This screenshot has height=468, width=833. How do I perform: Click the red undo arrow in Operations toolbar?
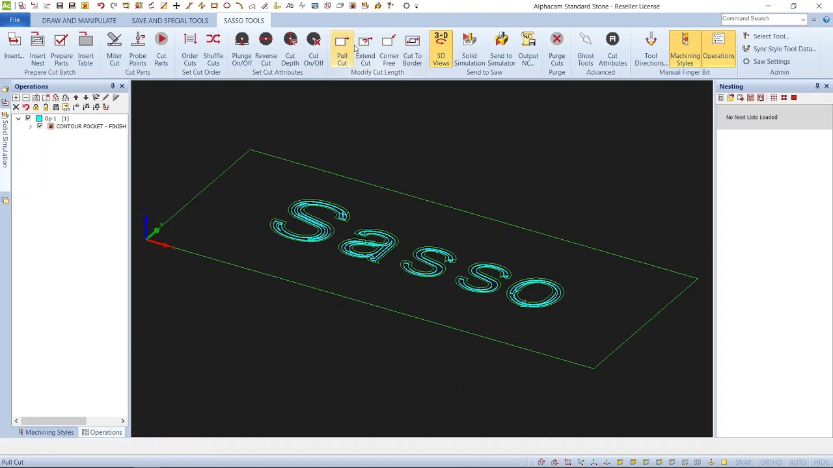click(x=26, y=107)
